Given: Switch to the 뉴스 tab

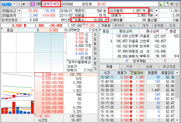Looking at the screenshot, I should tap(132, 25).
